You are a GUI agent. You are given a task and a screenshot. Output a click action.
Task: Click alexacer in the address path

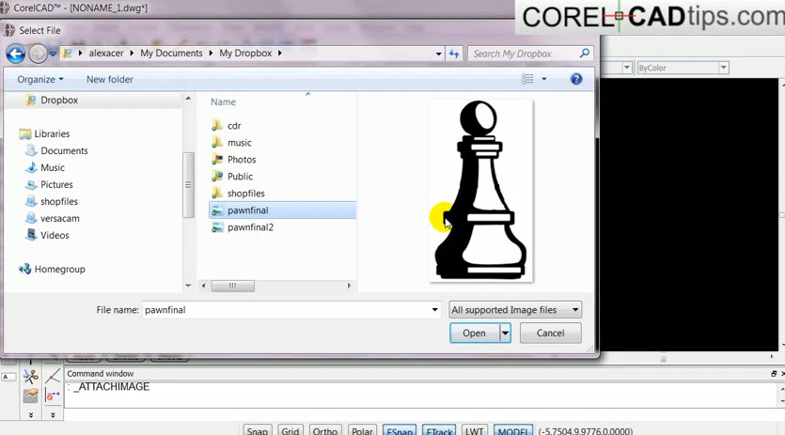pyautogui.click(x=106, y=53)
